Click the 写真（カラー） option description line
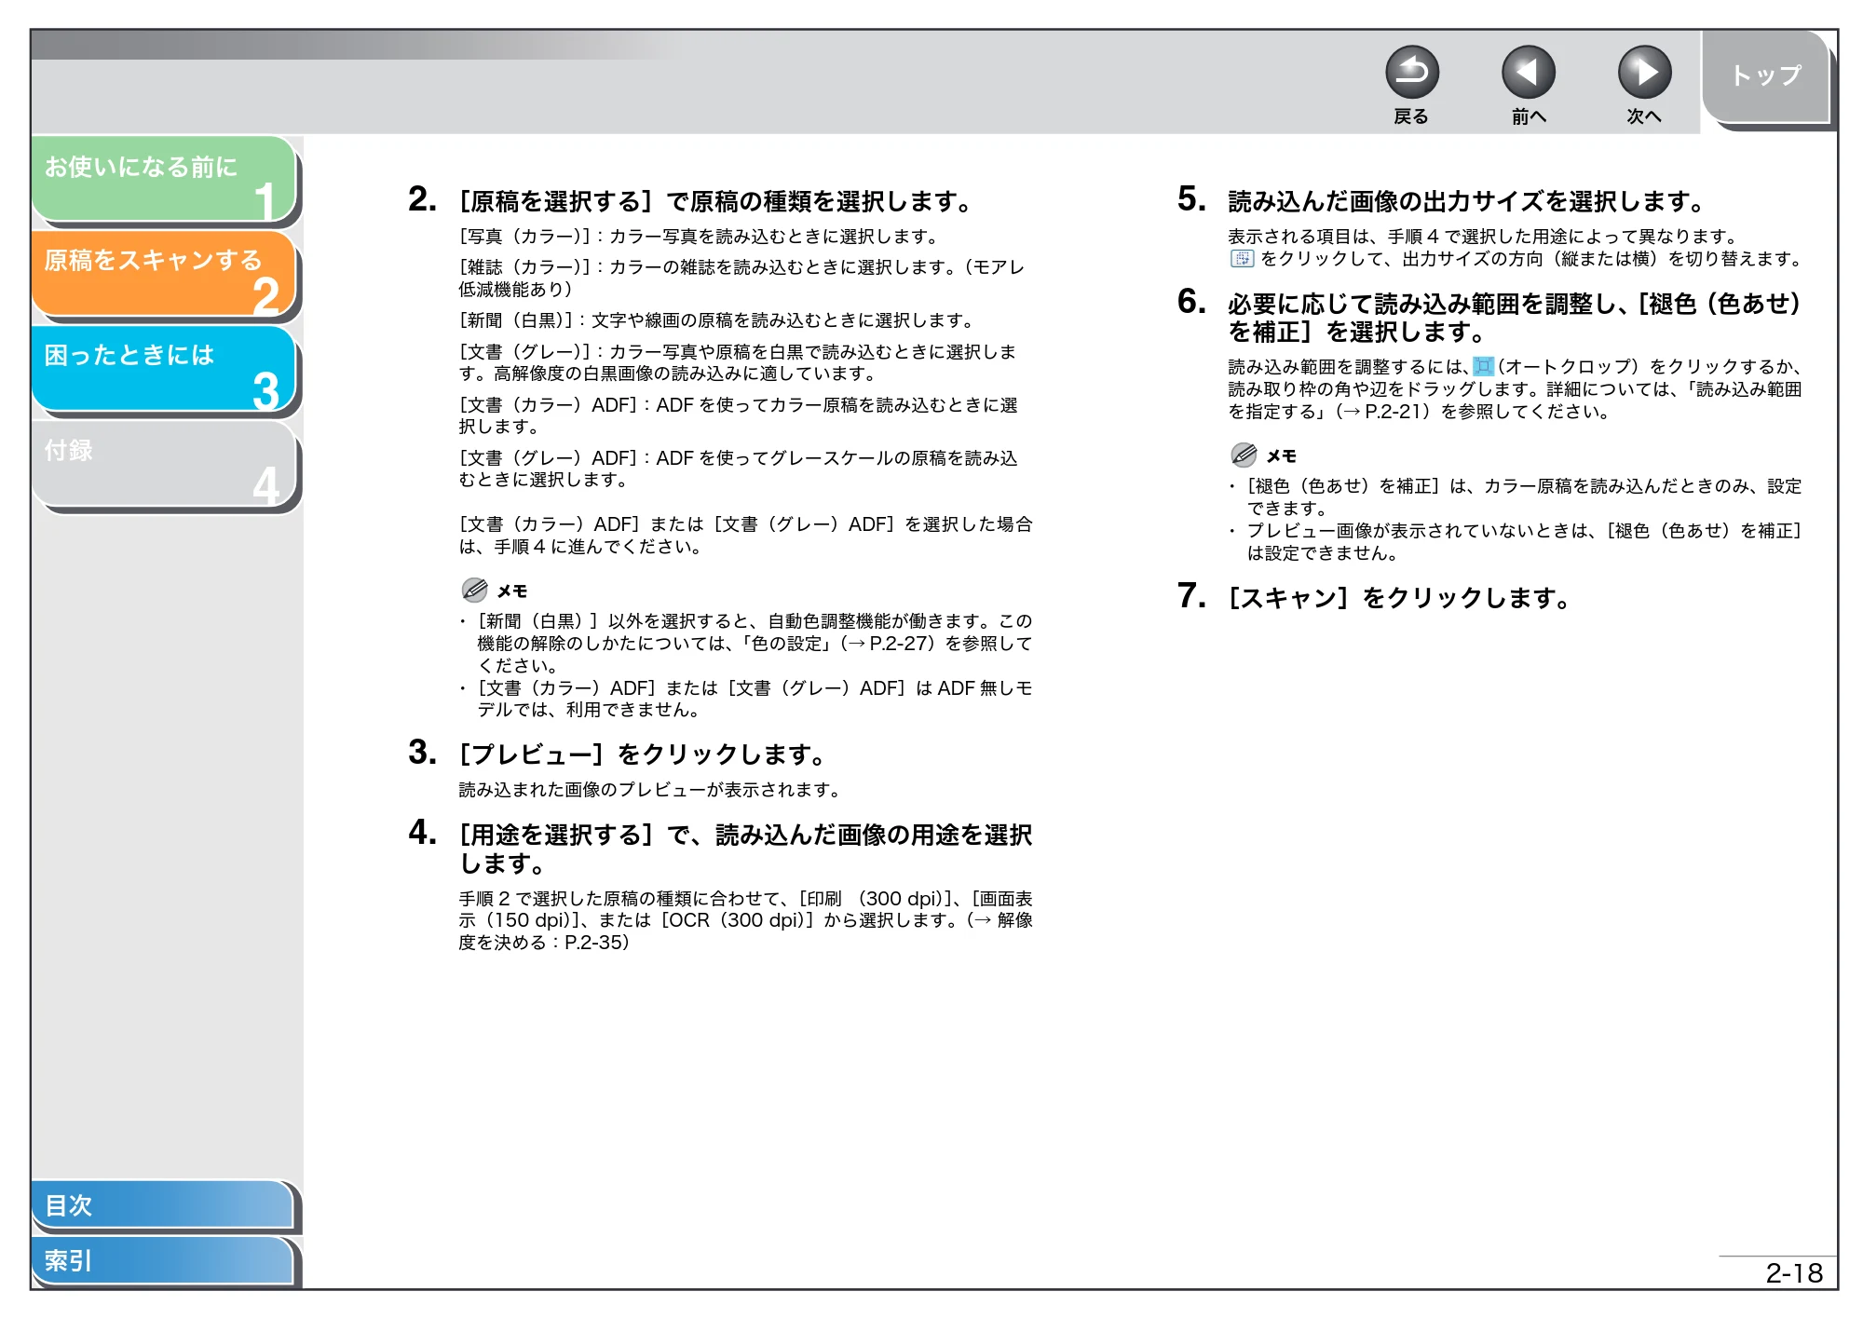 [700, 237]
